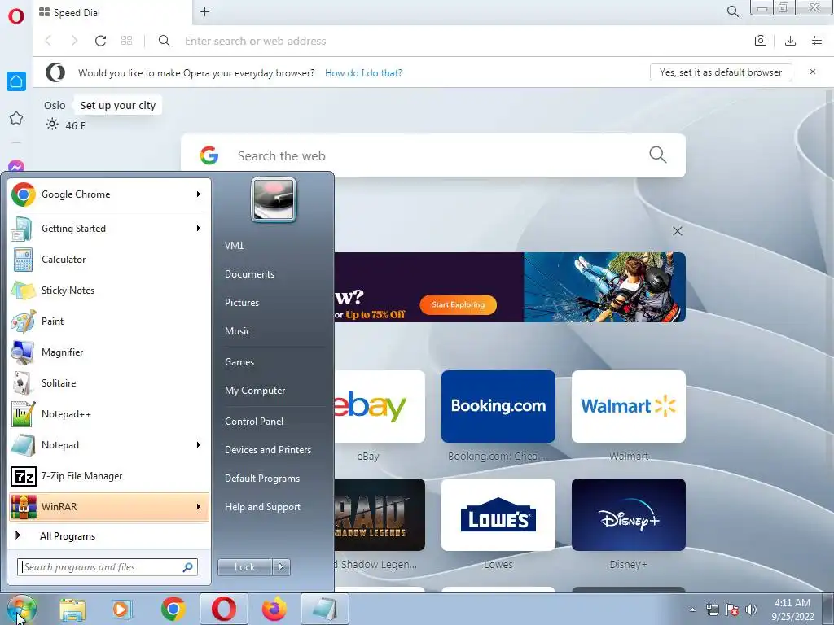The image size is (834, 625).
Task: Launch Notepad from Start menu
Action: (101, 445)
